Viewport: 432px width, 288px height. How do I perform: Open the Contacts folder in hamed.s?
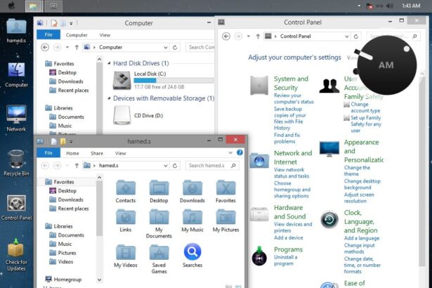126,188
